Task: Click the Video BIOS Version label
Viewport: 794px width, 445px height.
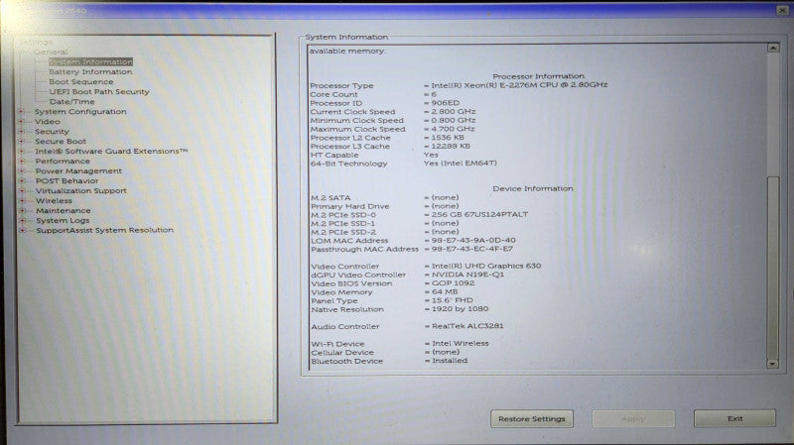Action: pos(351,283)
